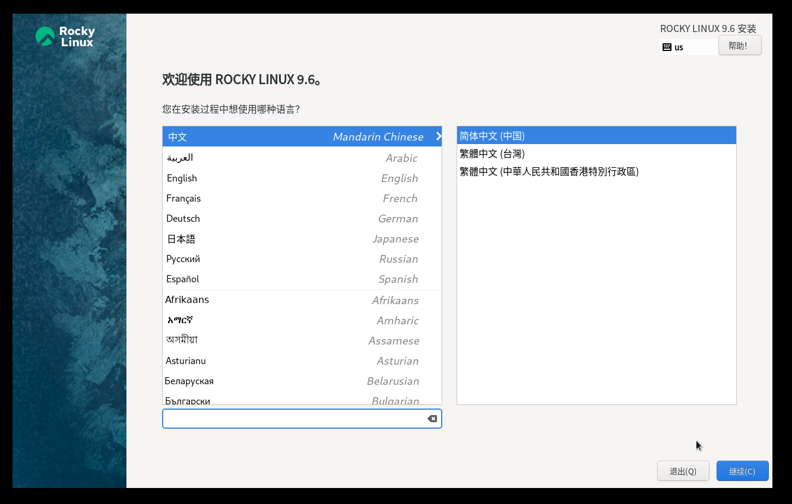Select the 中文 Mandarin Chinese language row
The height and width of the screenshot is (504, 792).
(302, 136)
